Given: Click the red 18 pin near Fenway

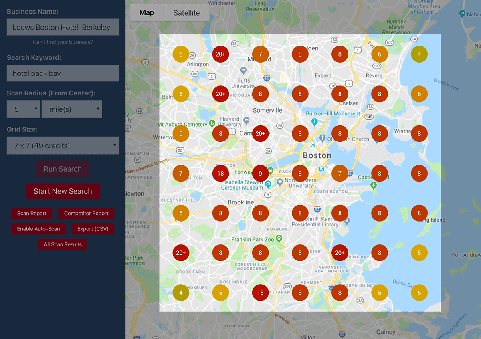Looking at the screenshot, I should 220,173.
